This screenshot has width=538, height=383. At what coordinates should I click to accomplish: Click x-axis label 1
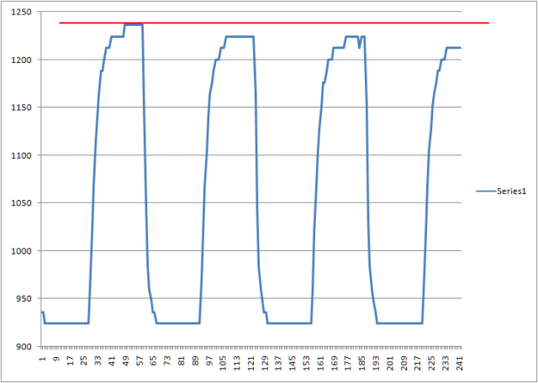[x=43, y=358]
